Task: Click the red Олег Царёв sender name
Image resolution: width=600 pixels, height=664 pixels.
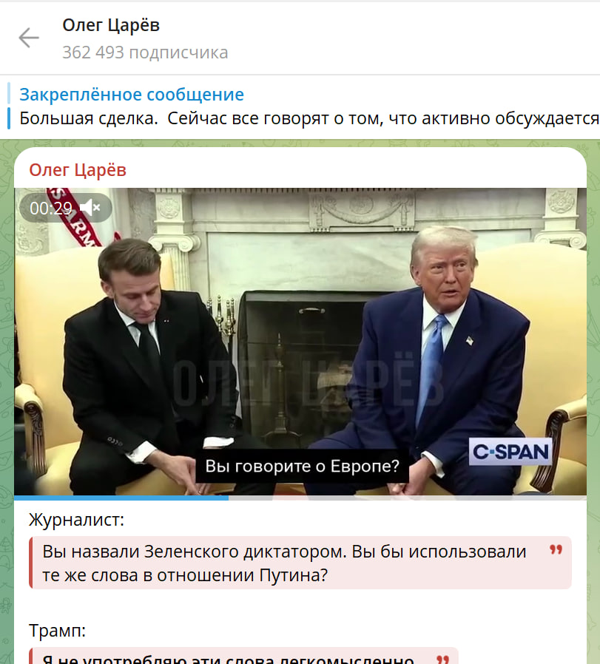Action: coord(78,170)
